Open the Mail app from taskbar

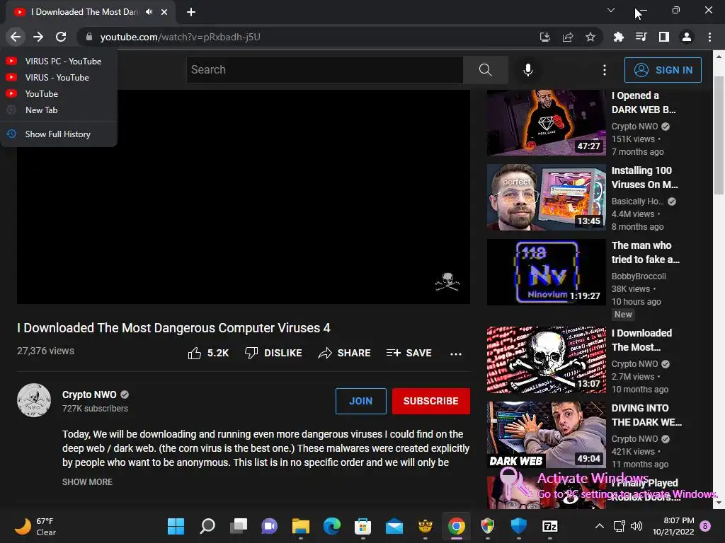pyautogui.click(x=394, y=526)
